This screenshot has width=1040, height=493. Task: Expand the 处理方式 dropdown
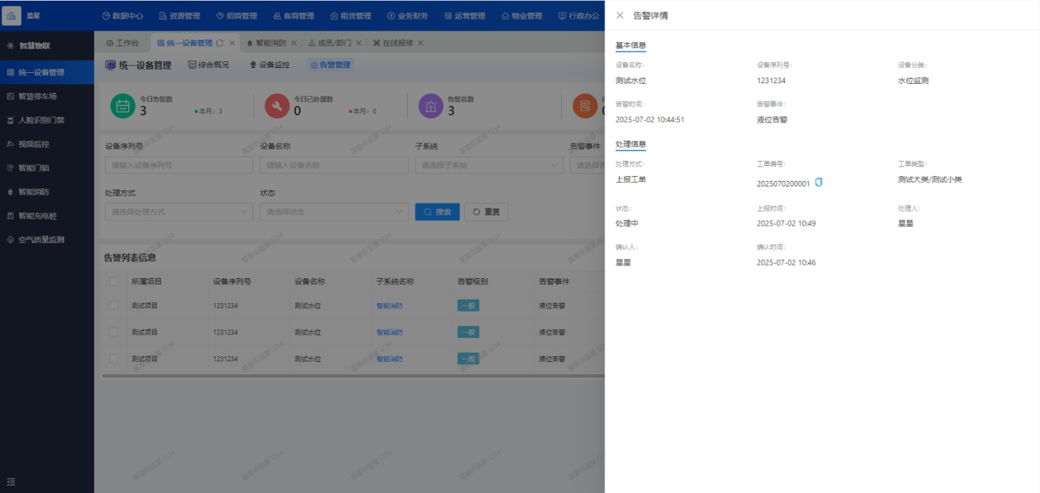[179, 211]
